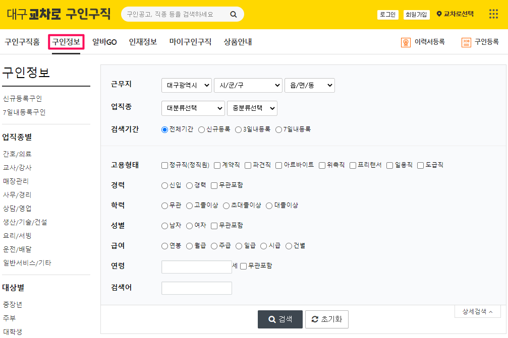Enable the 프리랜서 checkbox
Image resolution: width=508 pixels, height=338 pixels.
coord(352,165)
